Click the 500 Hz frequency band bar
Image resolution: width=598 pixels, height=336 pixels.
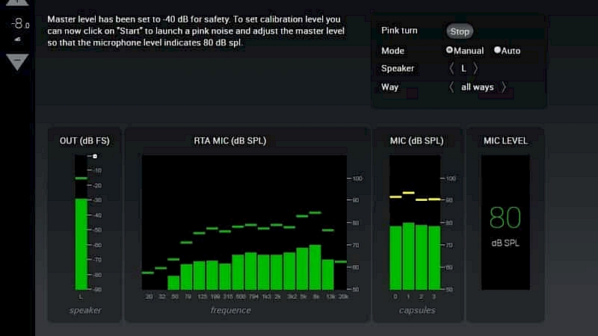238,273
